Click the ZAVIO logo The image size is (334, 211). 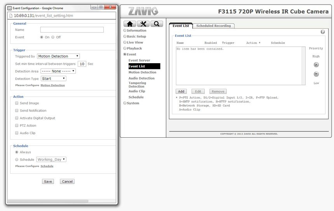pos(143,11)
